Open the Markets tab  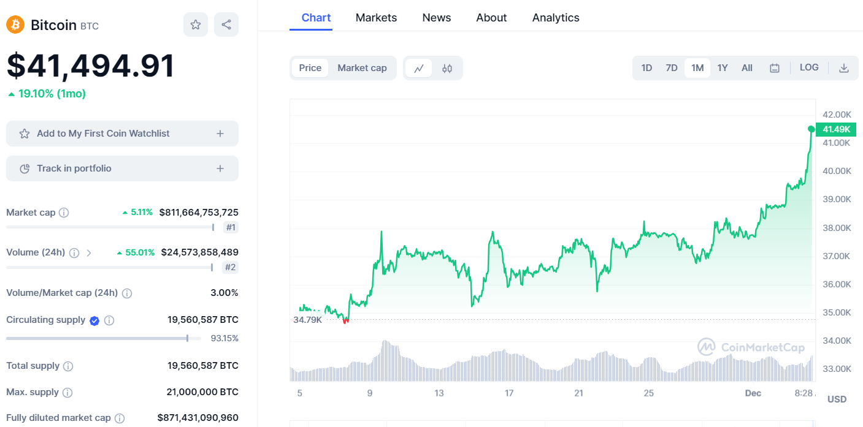pyautogui.click(x=376, y=18)
